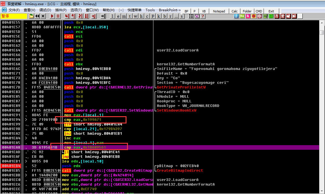Open Threads window with 't' button
The width and height of the screenshot is (325, 194).
[130, 16]
